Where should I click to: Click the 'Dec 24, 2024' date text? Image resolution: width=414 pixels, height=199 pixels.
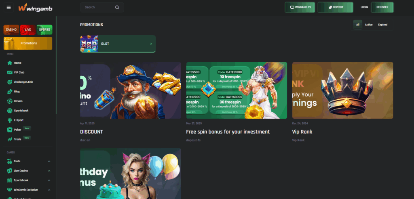pyautogui.click(x=300, y=124)
